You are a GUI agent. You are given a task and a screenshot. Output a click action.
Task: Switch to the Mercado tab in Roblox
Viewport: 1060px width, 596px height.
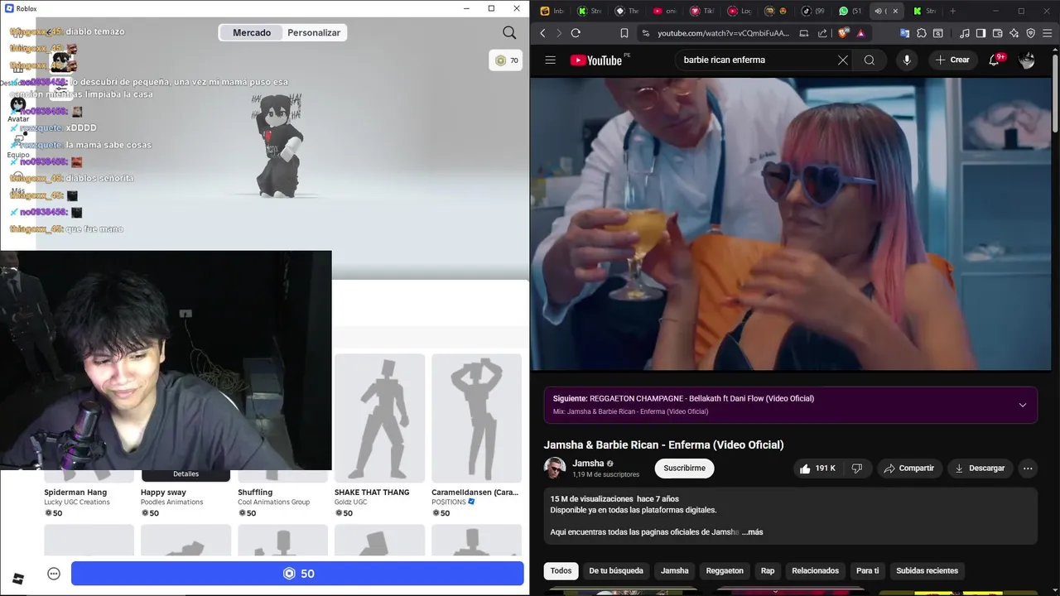[252, 32]
